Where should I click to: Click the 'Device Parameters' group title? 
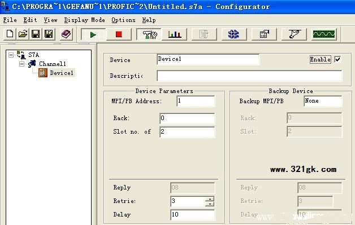(x=164, y=91)
